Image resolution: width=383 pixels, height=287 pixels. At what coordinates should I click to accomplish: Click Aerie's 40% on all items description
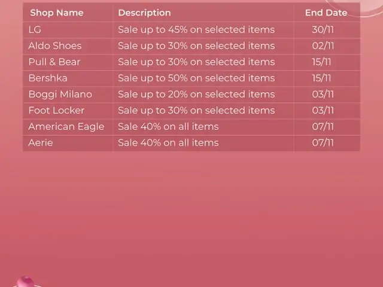coord(168,143)
